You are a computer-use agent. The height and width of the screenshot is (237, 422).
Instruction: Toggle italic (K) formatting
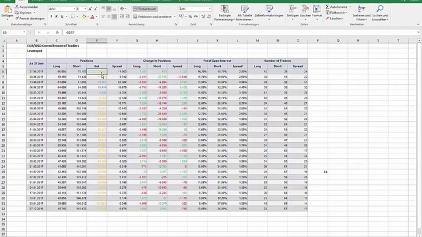pyautogui.click(x=57, y=16)
